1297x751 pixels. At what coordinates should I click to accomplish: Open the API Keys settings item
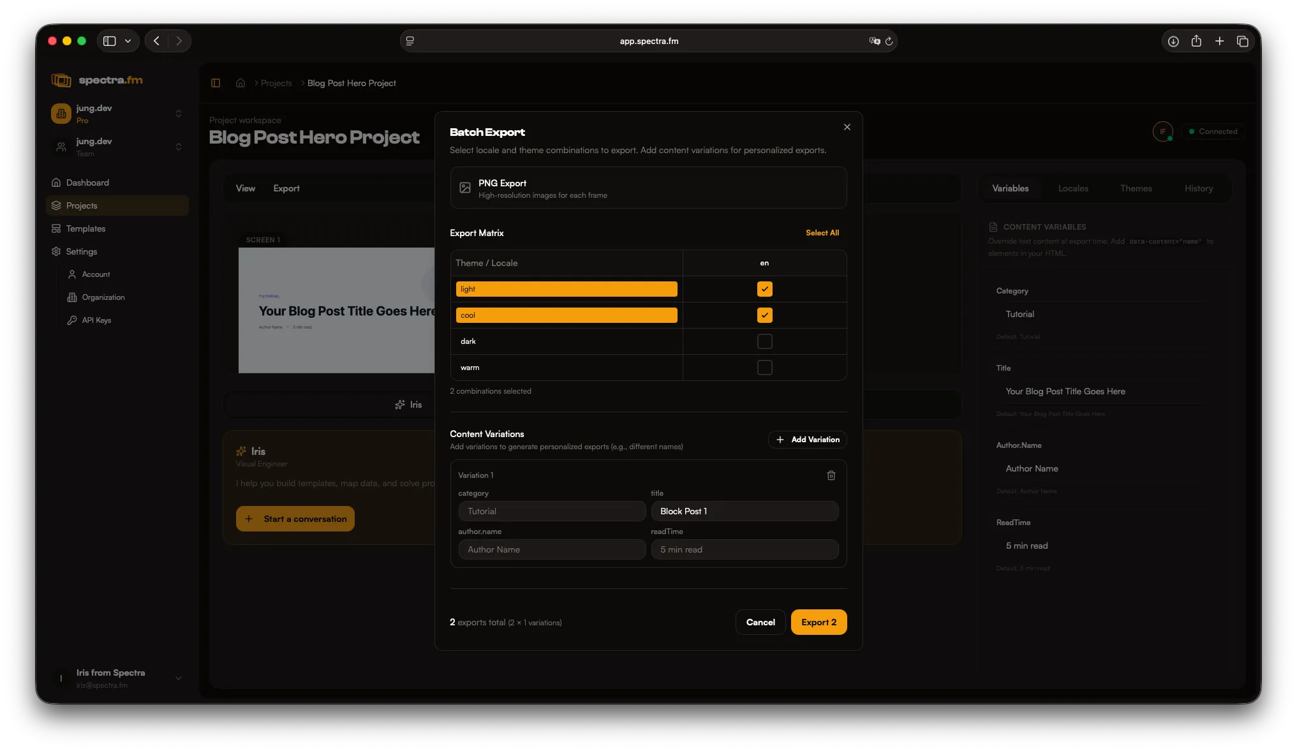point(95,320)
